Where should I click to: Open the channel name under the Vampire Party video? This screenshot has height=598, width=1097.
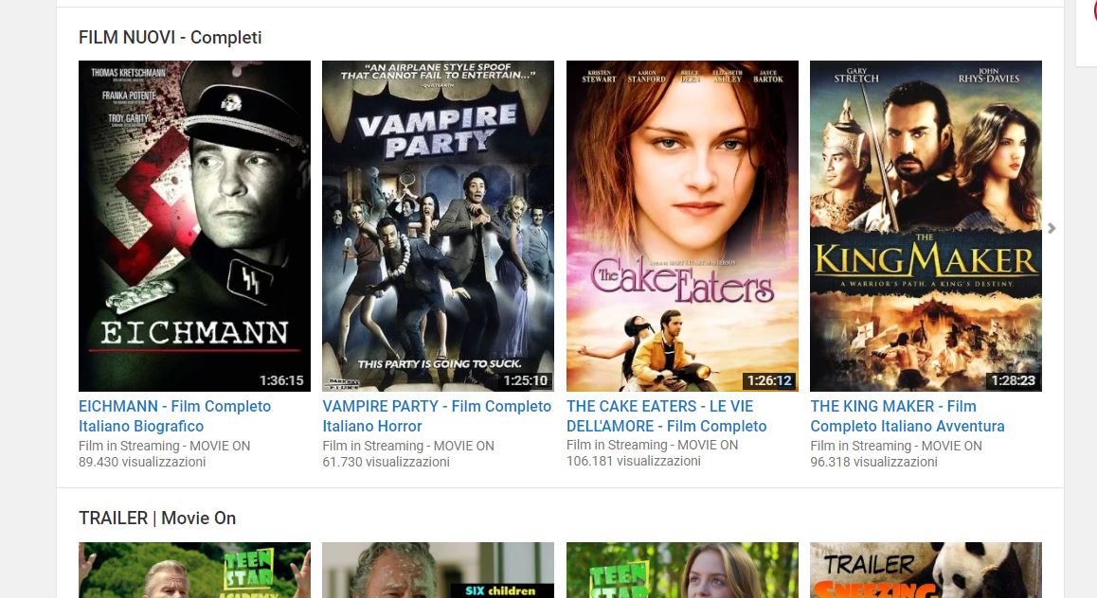tap(408, 446)
